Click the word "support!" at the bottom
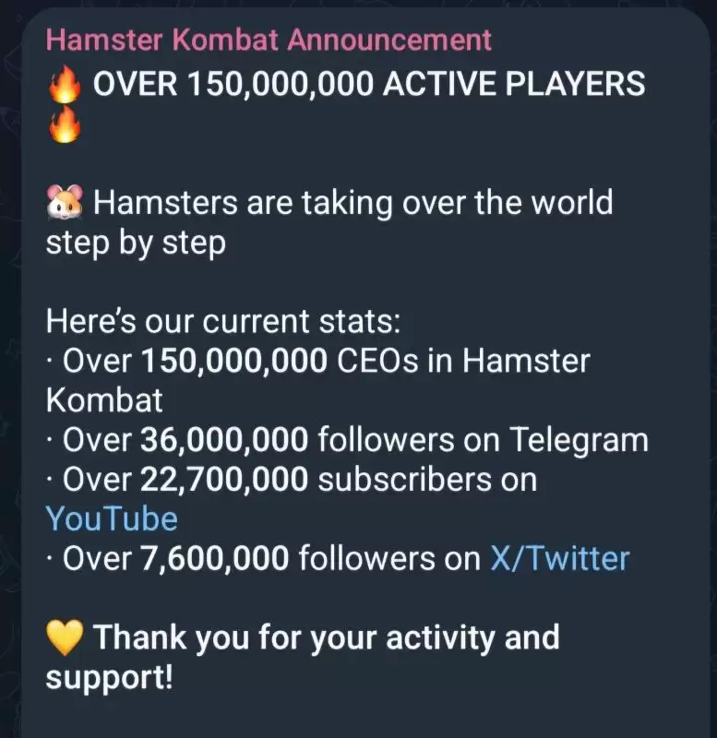This screenshot has height=738, width=717. click(x=109, y=678)
